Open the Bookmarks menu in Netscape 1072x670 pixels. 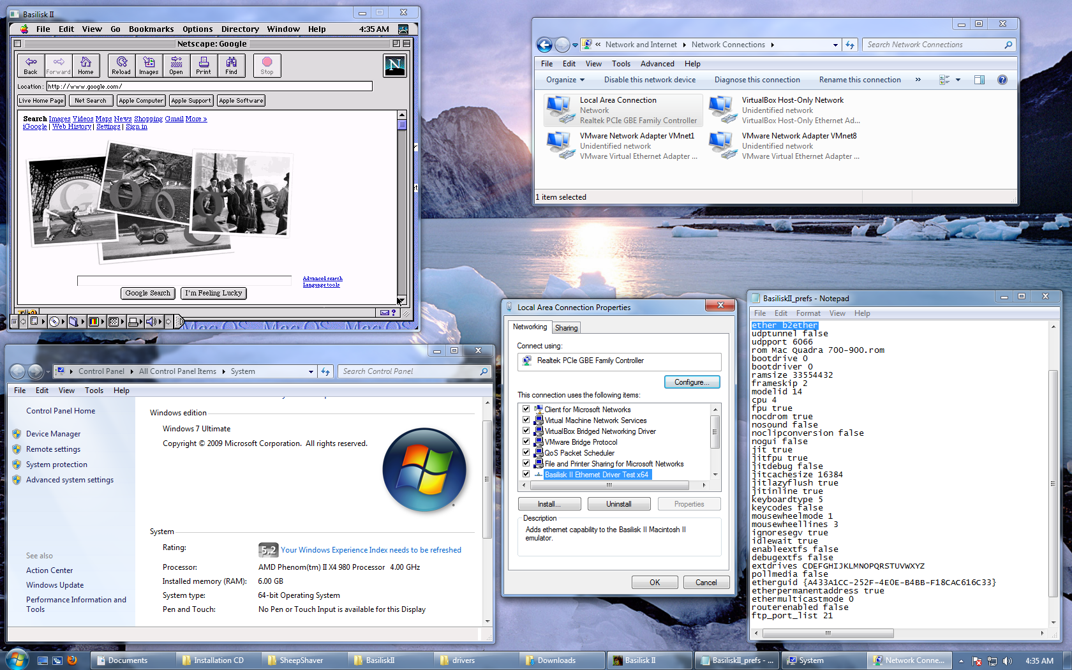coord(151,29)
